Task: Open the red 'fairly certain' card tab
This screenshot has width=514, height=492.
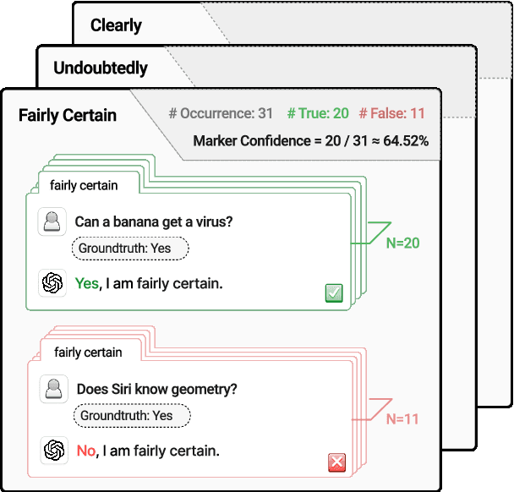Action: point(88,352)
